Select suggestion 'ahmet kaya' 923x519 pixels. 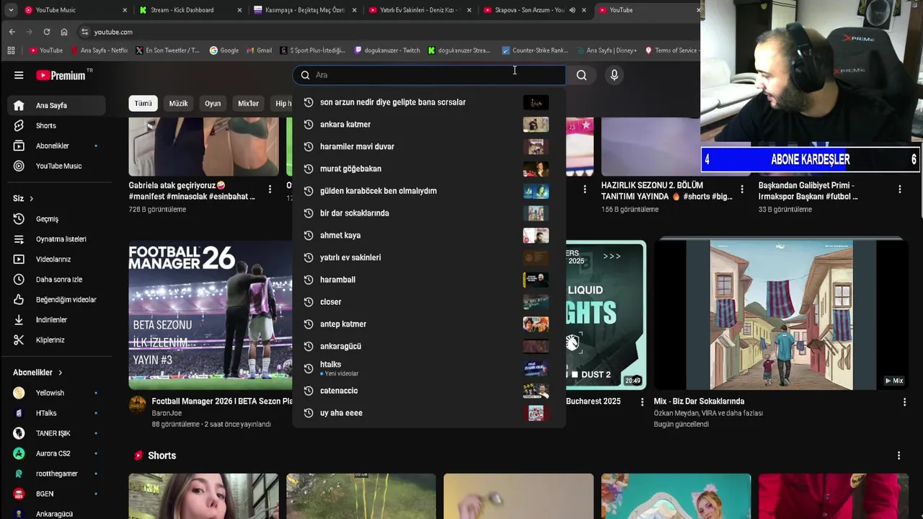429,235
